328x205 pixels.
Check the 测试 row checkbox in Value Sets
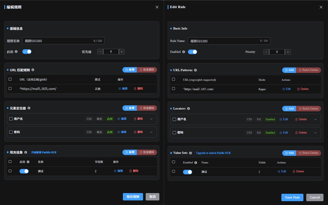tap(173, 171)
